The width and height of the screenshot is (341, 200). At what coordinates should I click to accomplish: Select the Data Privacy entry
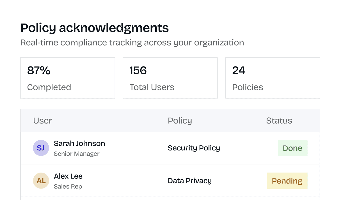(189, 181)
